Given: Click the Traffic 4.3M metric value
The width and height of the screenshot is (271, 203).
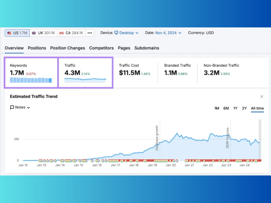Looking at the screenshot, I should coord(72,73).
